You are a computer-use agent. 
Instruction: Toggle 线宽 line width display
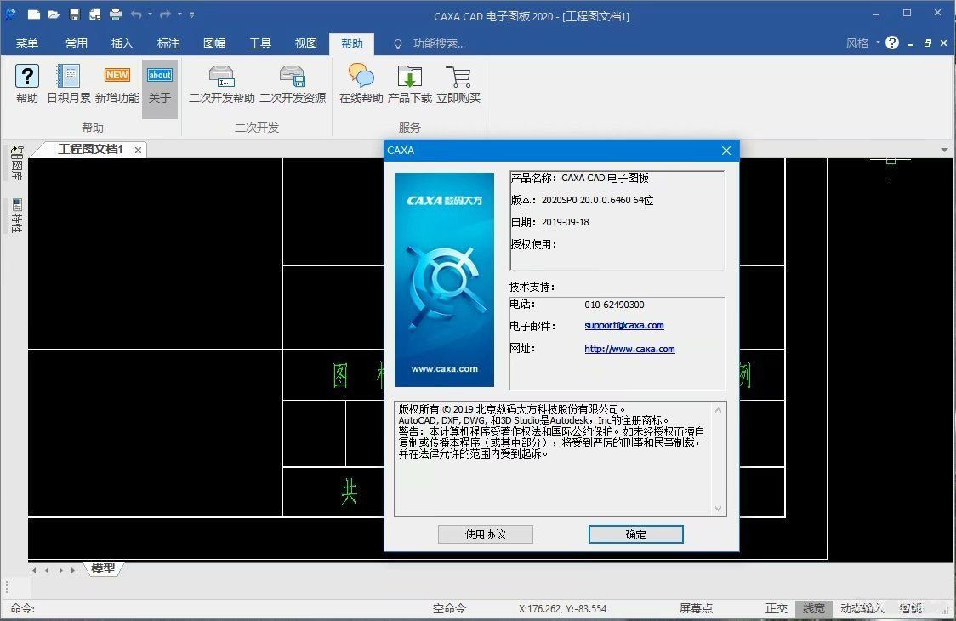click(813, 608)
